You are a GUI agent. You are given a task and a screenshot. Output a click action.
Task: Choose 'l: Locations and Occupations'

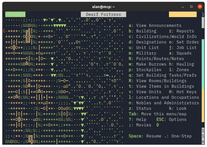164,97
